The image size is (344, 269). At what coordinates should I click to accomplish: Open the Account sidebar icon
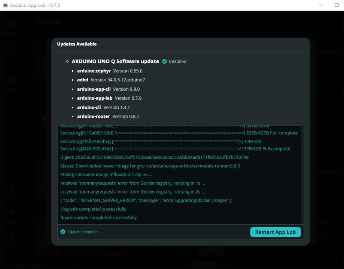point(11,242)
